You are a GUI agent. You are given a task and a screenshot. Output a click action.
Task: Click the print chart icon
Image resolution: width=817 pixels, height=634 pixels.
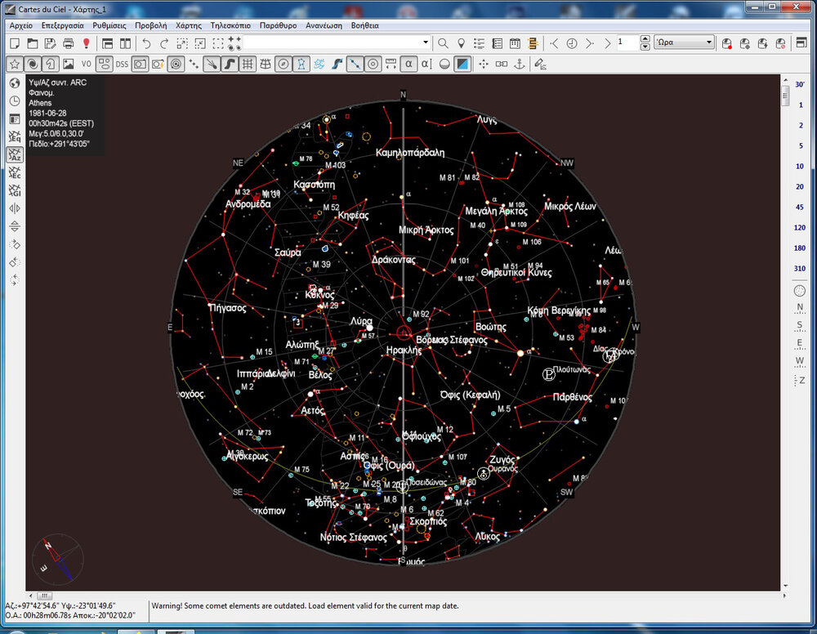pyautogui.click(x=69, y=43)
